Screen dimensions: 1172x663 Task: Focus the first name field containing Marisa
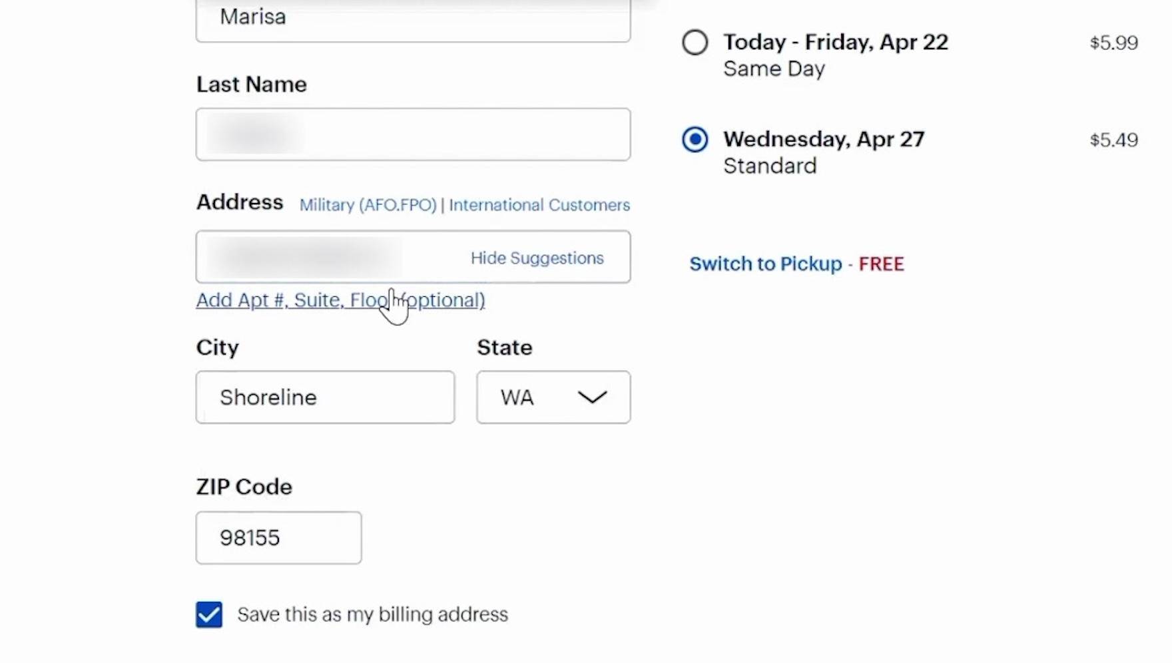tap(413, 19)
